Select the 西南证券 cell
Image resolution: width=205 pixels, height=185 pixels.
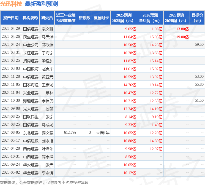click(31, 149)
